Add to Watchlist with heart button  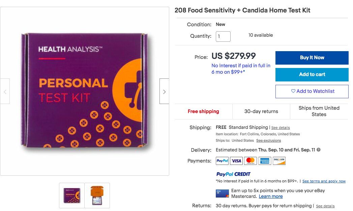[312, 92]
